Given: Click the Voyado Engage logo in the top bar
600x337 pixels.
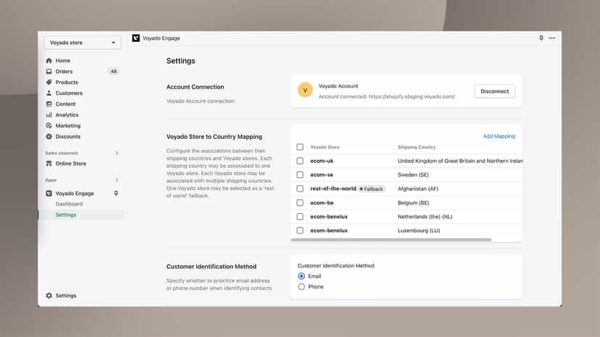Looking at the screenshot, I should pyautogui.click(x=136, y=38).
